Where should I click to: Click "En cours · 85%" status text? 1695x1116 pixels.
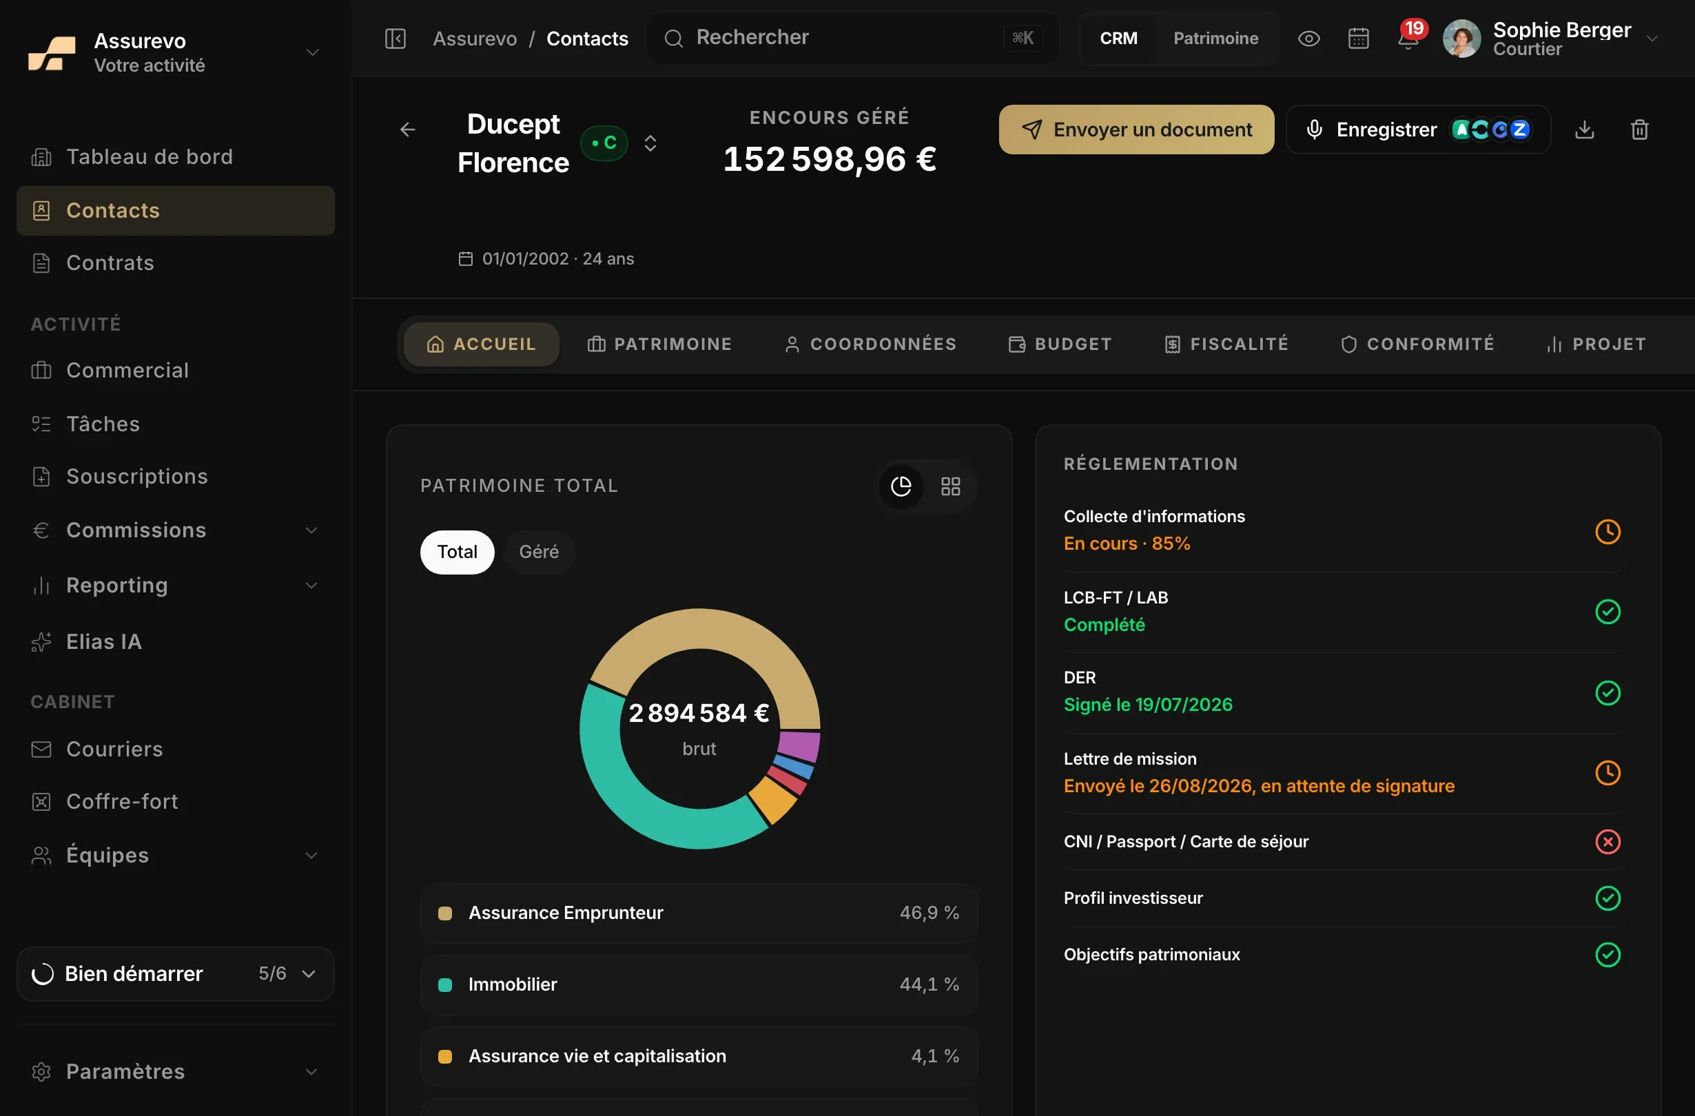tap(1127, 544)
